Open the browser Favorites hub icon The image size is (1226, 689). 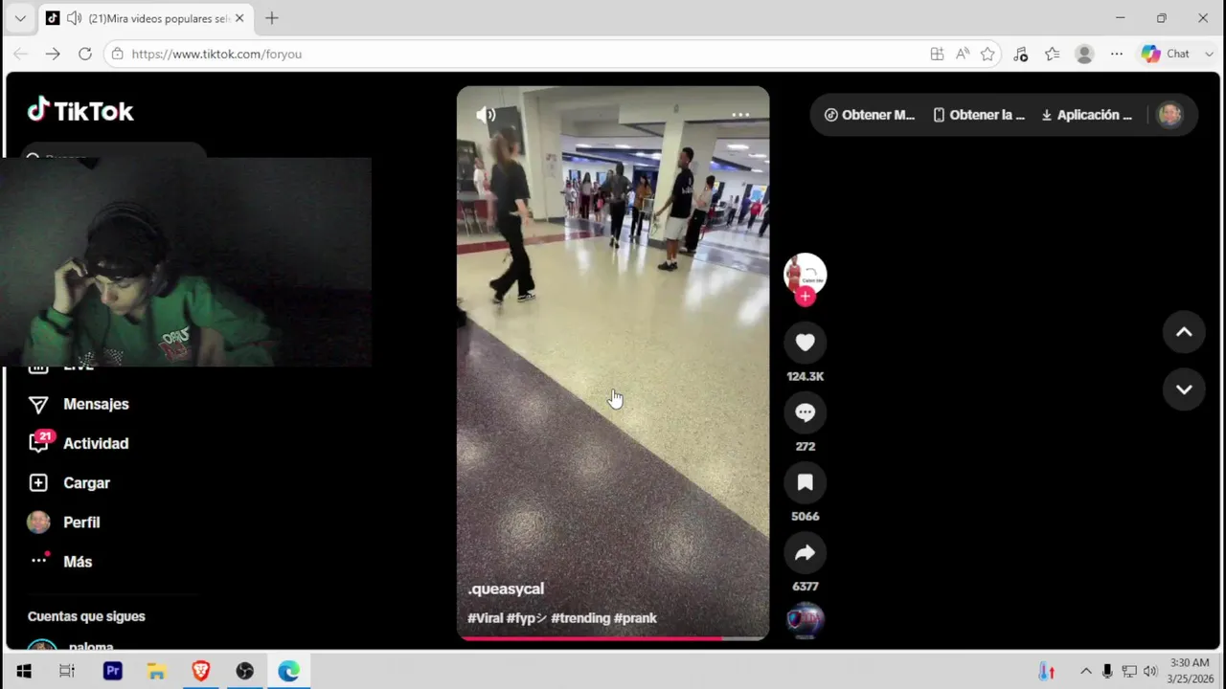1053,54
